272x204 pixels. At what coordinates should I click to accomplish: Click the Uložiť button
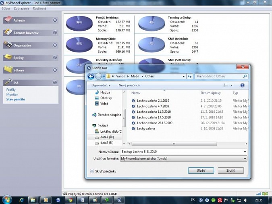[201, 171]
